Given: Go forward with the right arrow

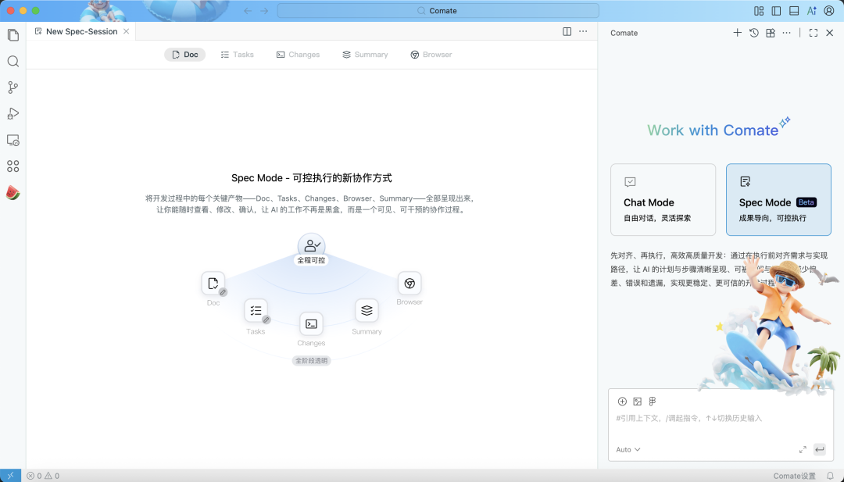Looking at the screenshot, I should tap(264, 11).
